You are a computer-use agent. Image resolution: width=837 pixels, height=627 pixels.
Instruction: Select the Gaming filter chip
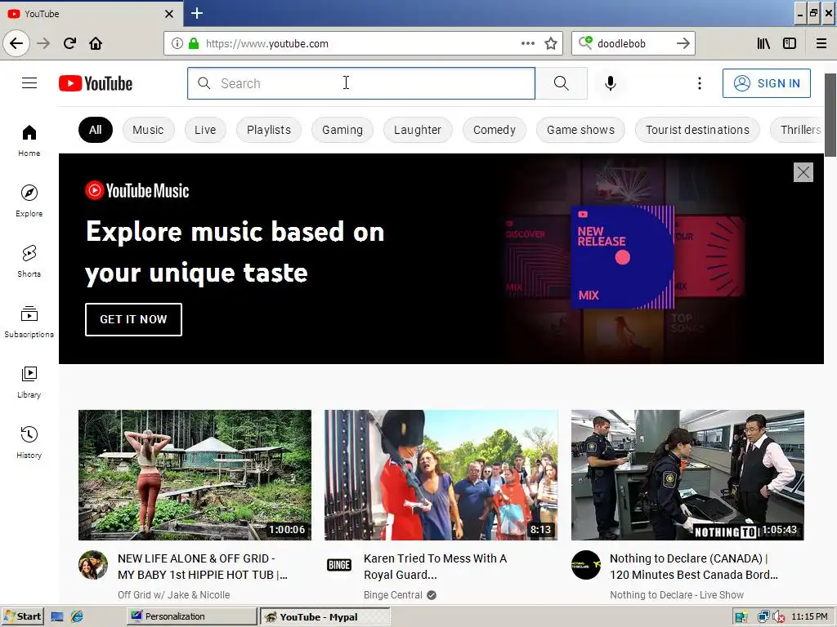pos(342,130)
